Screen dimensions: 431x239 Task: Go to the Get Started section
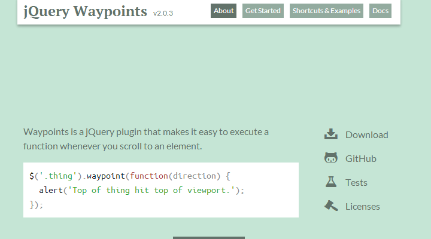pos(263,11)
